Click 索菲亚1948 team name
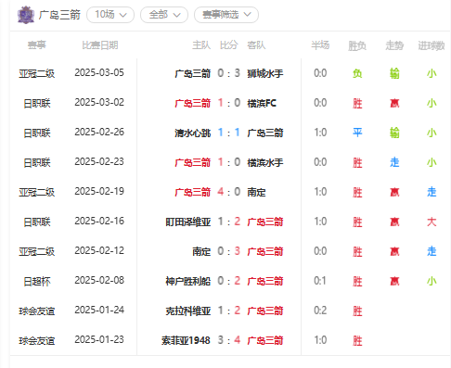 (186, 340)
